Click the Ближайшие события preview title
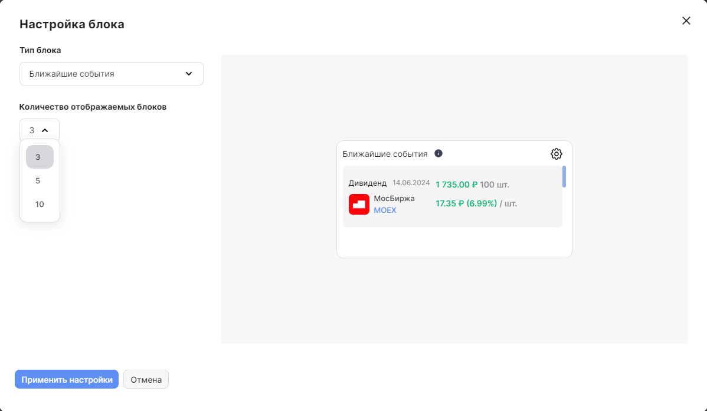Image resolution: width=707 pixels, height=411 pixels. click(x=385, y=154)
